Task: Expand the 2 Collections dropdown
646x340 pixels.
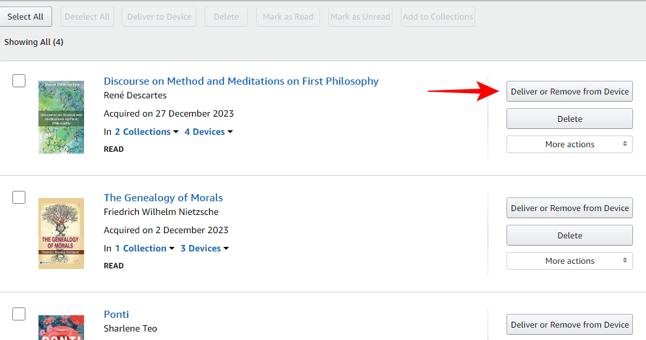Action: click(x=147, y=132)
